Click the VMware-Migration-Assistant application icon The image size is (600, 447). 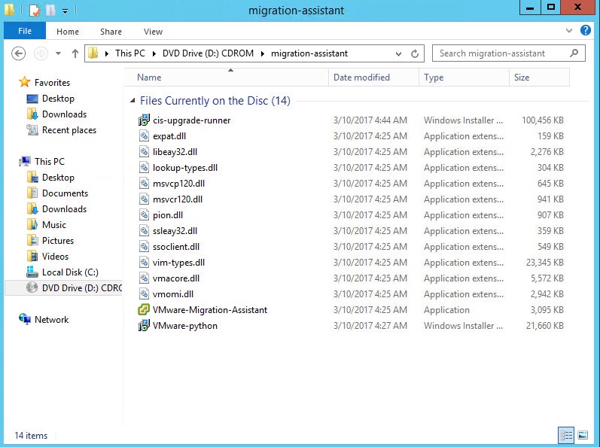pos(144,310)
